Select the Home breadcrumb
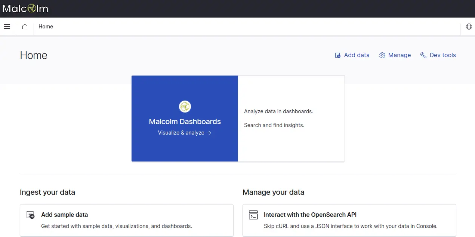 [46, 27]
